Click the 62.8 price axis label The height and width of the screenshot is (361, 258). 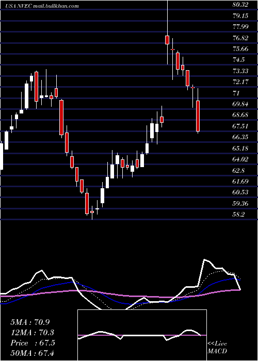tap(238, 170)
